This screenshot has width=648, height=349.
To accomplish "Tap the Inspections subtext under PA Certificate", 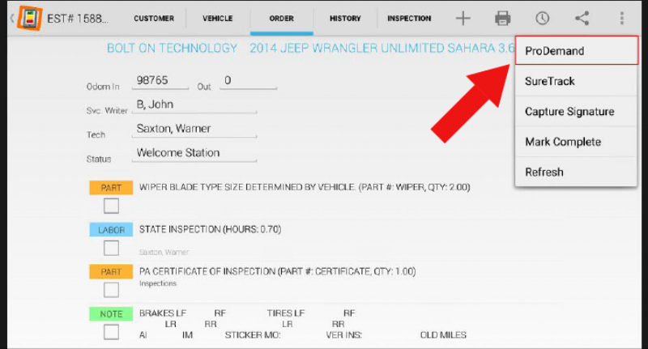I will click(158, 283).
